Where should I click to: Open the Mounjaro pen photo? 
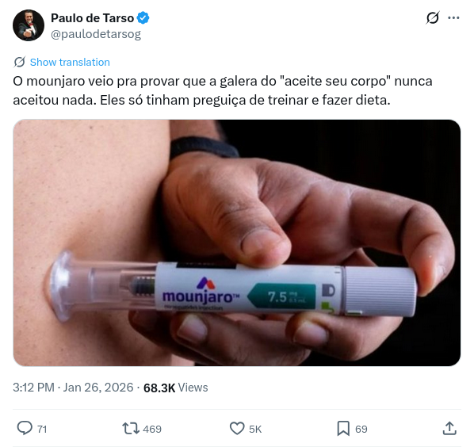click(237, 243)
